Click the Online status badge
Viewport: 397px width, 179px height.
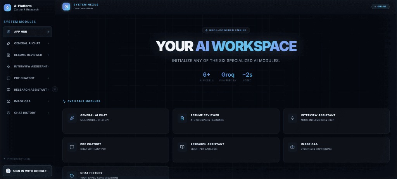point(380,7)
